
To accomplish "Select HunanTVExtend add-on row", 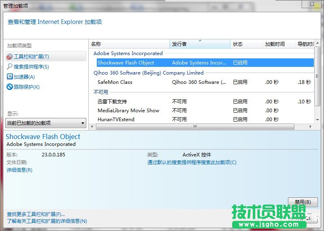I will 205,119.
